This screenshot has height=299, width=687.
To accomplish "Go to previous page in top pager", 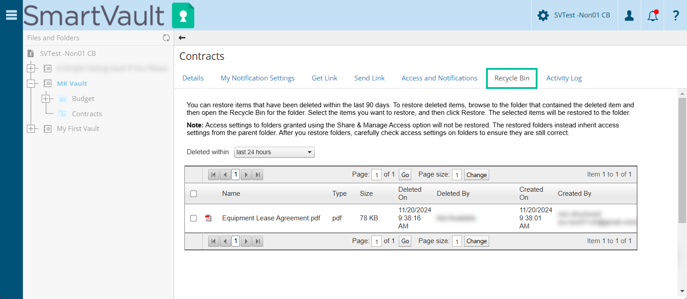I will pos(225,175).
